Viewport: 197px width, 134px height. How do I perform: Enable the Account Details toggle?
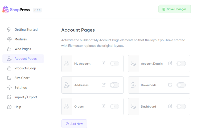point(181,64)
